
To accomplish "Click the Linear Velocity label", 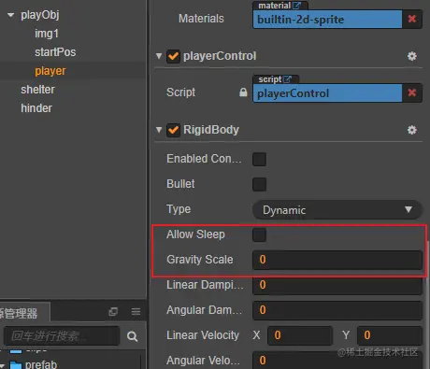I will point(203,335).
